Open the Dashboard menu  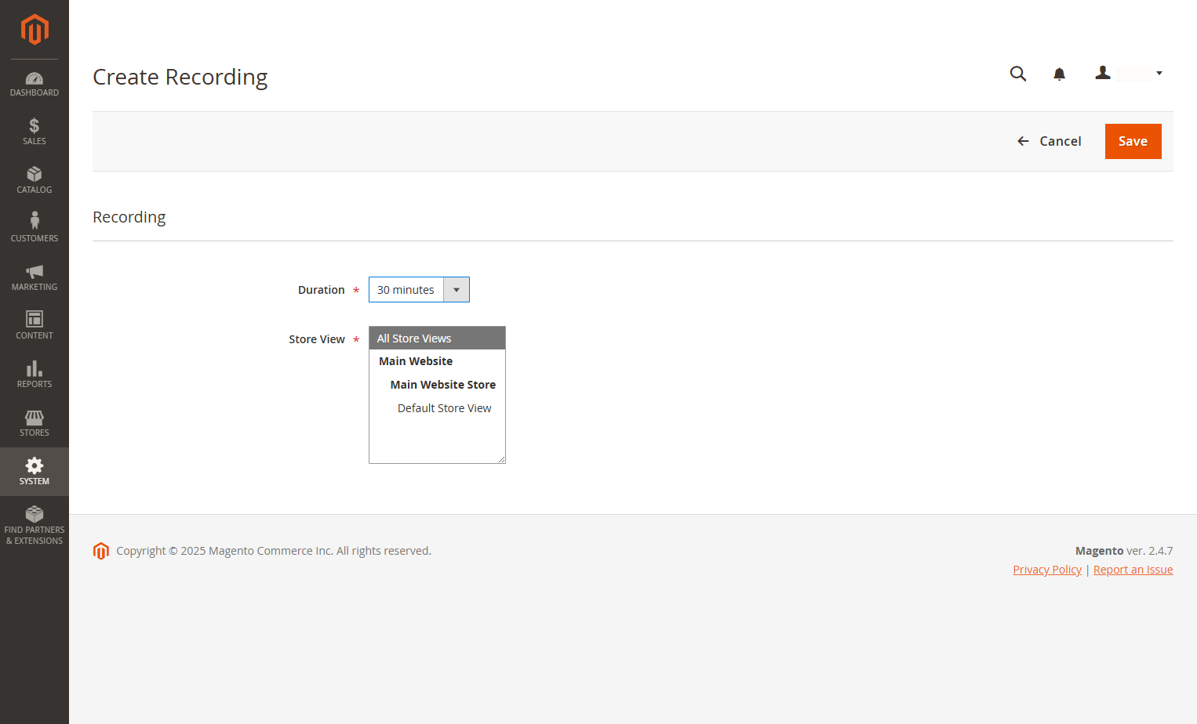click(35, 84)
